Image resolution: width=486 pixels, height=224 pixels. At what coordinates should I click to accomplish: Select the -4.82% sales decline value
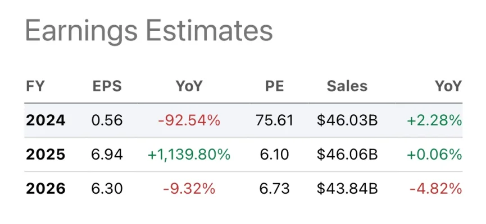(436, 189)
